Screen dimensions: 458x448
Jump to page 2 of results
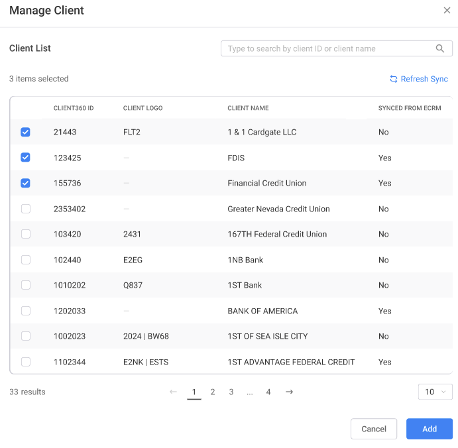pos(213,392)
